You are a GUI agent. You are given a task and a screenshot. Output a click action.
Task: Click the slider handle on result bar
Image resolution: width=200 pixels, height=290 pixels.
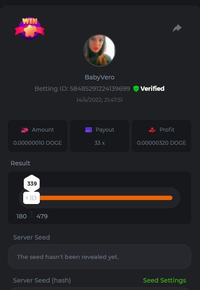tap(32, 198)
